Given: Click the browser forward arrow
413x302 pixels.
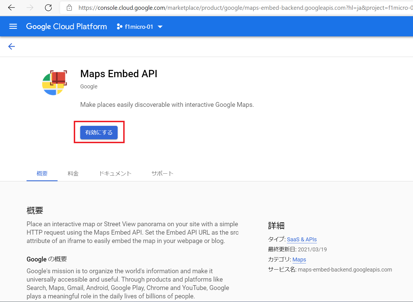Looking at the screenshot, I should click(30, 8).
